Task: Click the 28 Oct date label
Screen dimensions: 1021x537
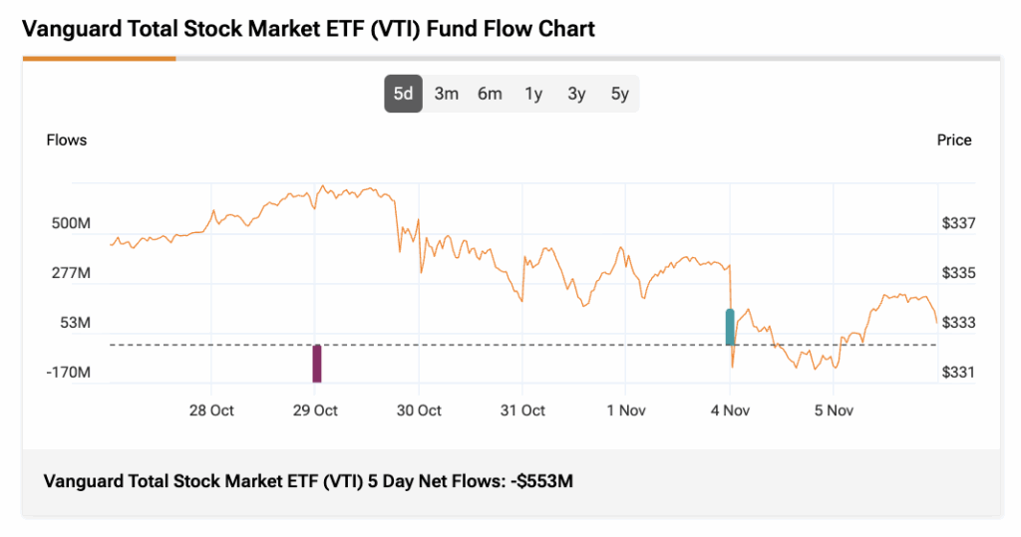Action: 211,410
